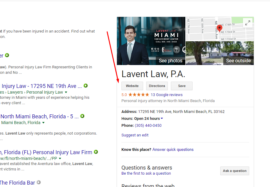Click the Ask a question button
The width and height of the screenshot is (270, 187).
point(234,171)
